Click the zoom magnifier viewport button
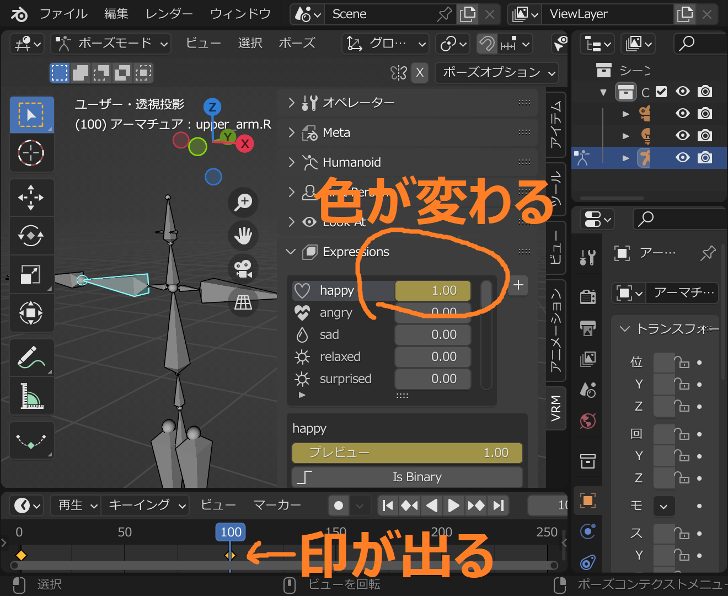Image resolution: width=728 pixels, height=596 pixels. coord(243,202)
